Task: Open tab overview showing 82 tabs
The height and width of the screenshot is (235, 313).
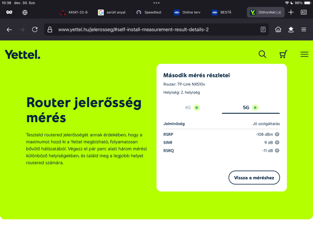Action: [304, 13]
